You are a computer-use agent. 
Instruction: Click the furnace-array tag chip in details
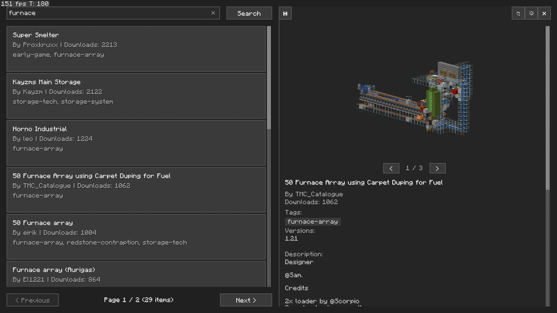click(313, 222)
